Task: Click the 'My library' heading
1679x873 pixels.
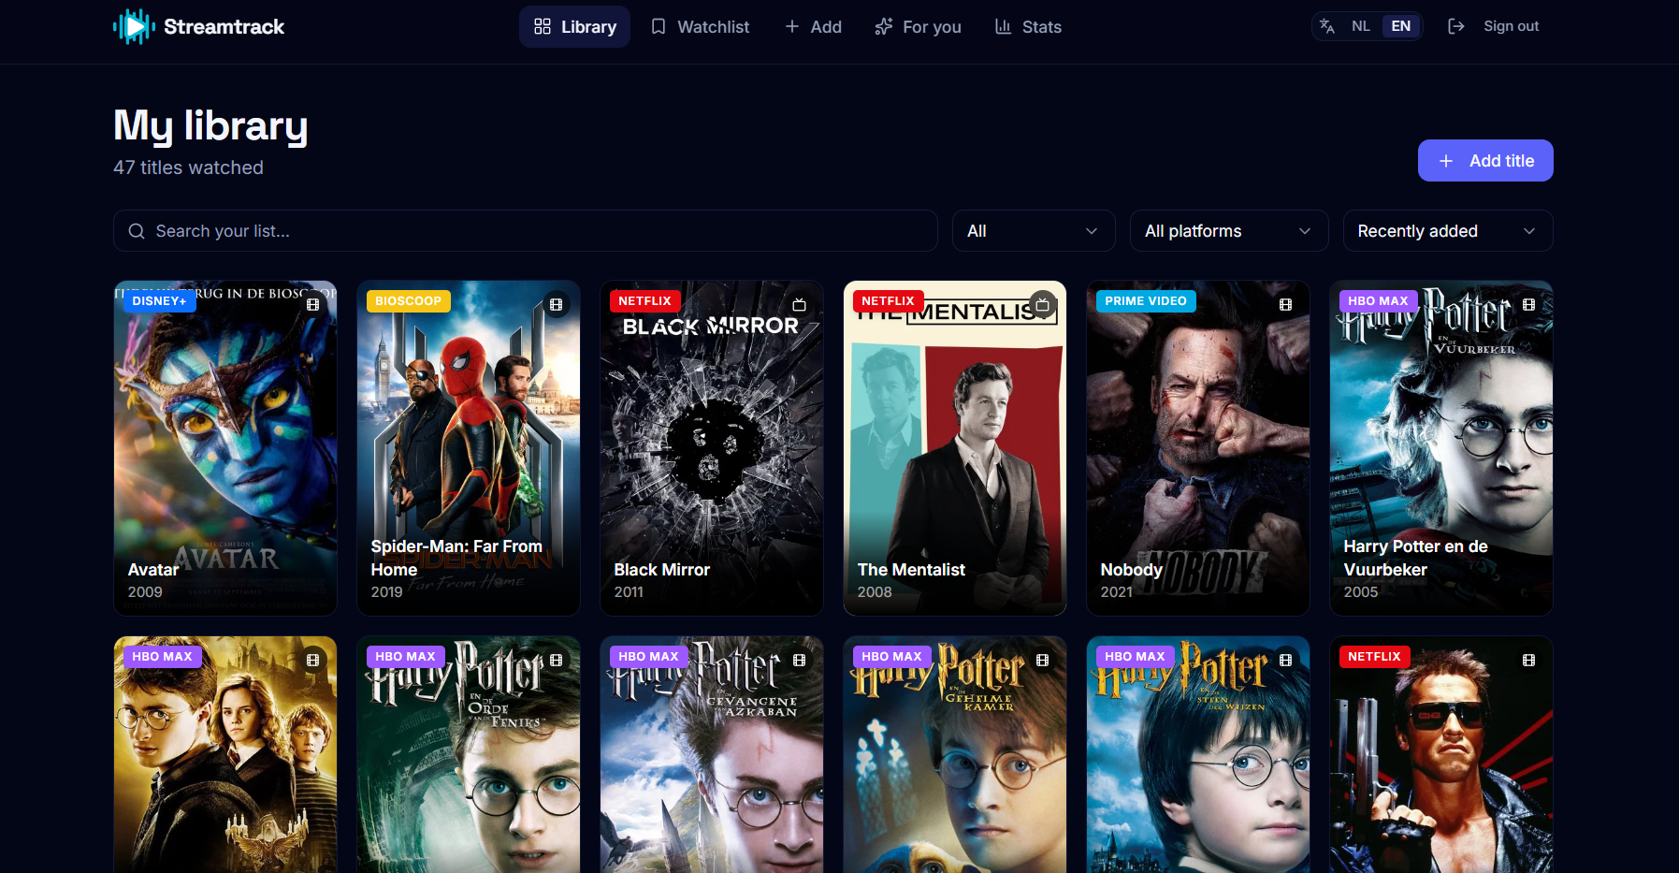Action: tap(210, 125)
